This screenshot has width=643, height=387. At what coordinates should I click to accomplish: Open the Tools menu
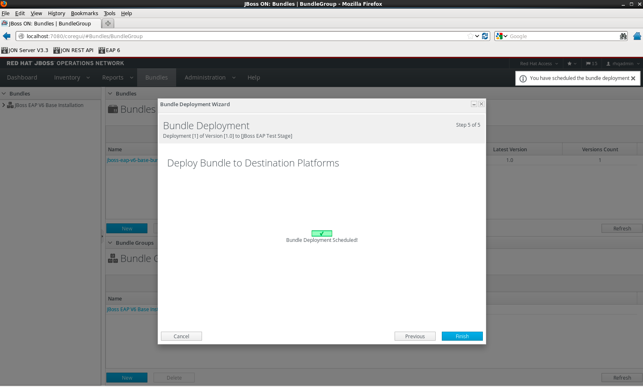[109, 13]
